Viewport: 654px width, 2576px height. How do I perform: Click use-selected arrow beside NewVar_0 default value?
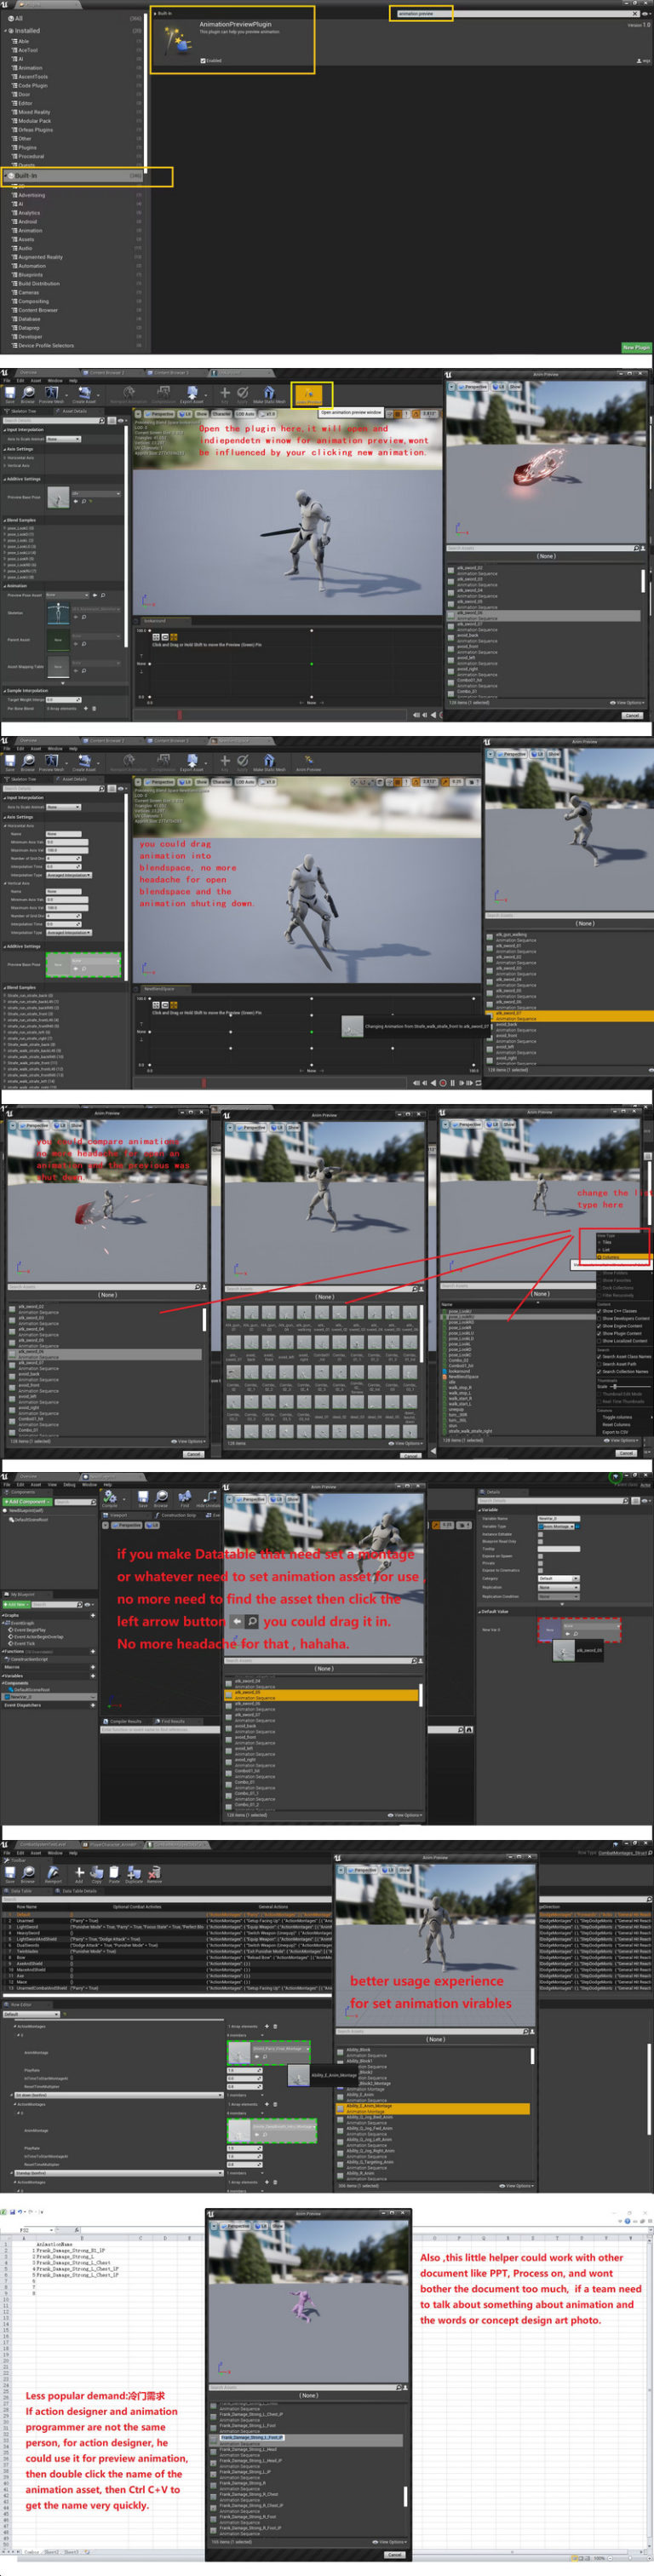568,1634
